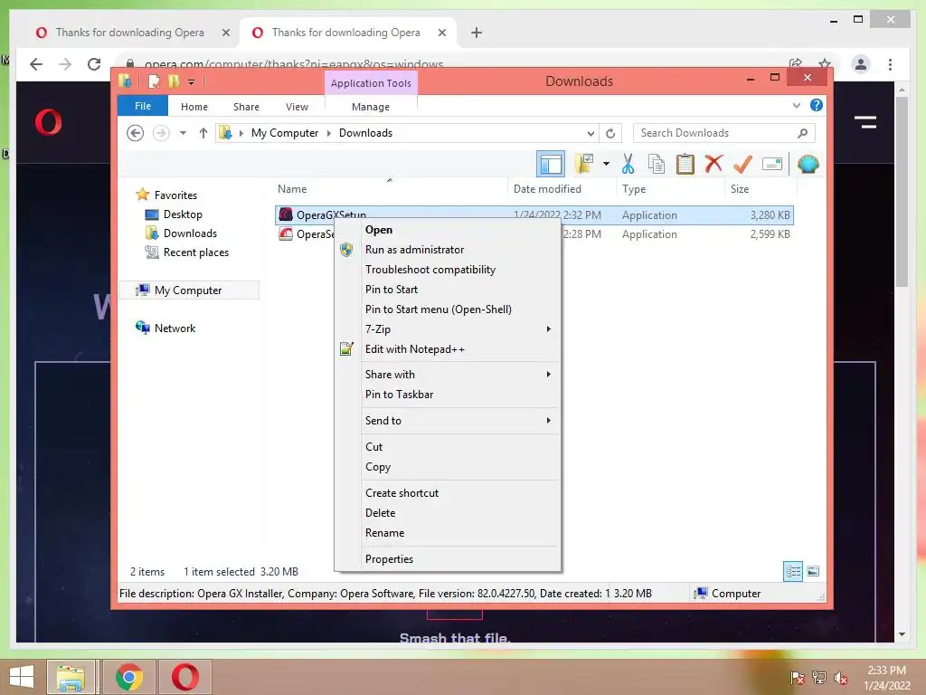Sort by the Type column header
Viewport: 926px width, 695px height.
(x=670, y=189)
